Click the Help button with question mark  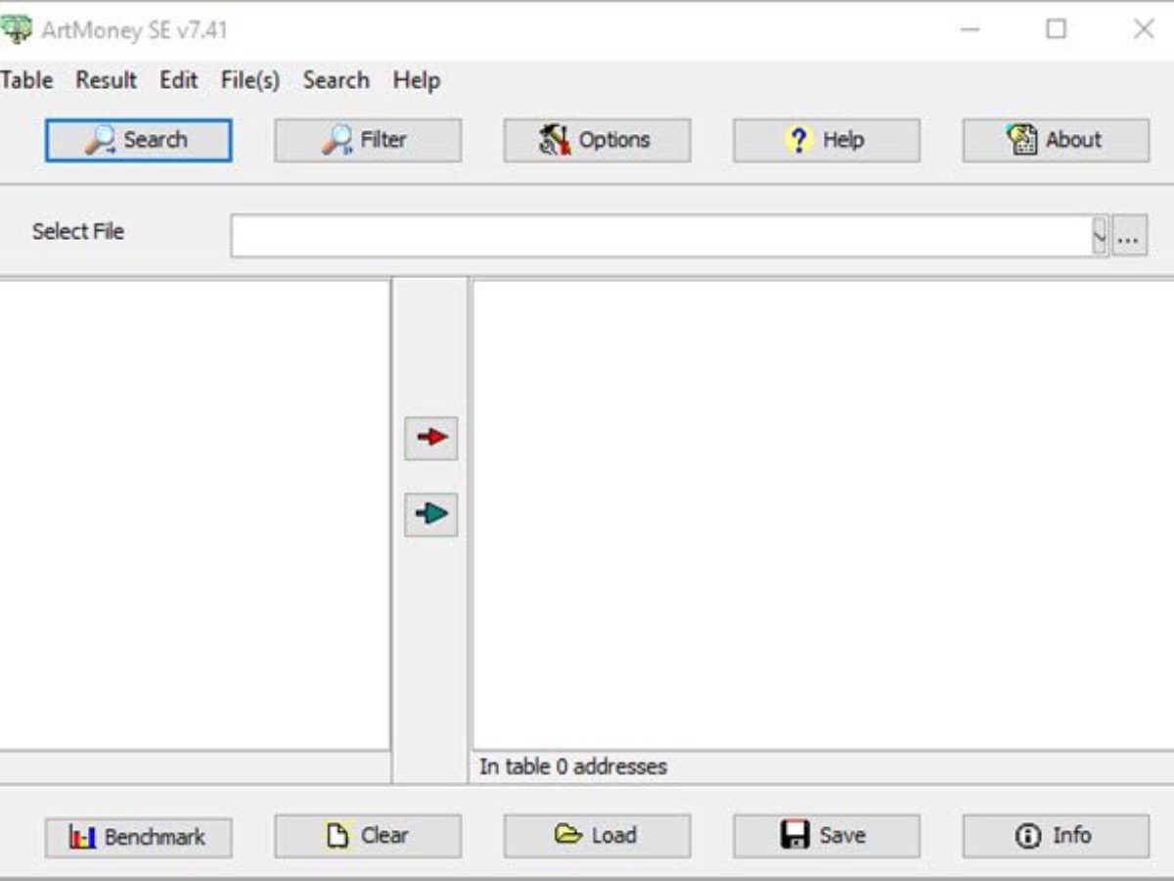pyautogui.click(x=827, y=140)
